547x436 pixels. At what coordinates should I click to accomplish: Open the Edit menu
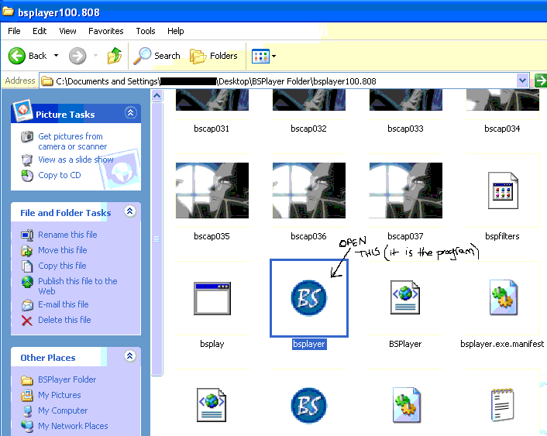(x=40, y=31)
